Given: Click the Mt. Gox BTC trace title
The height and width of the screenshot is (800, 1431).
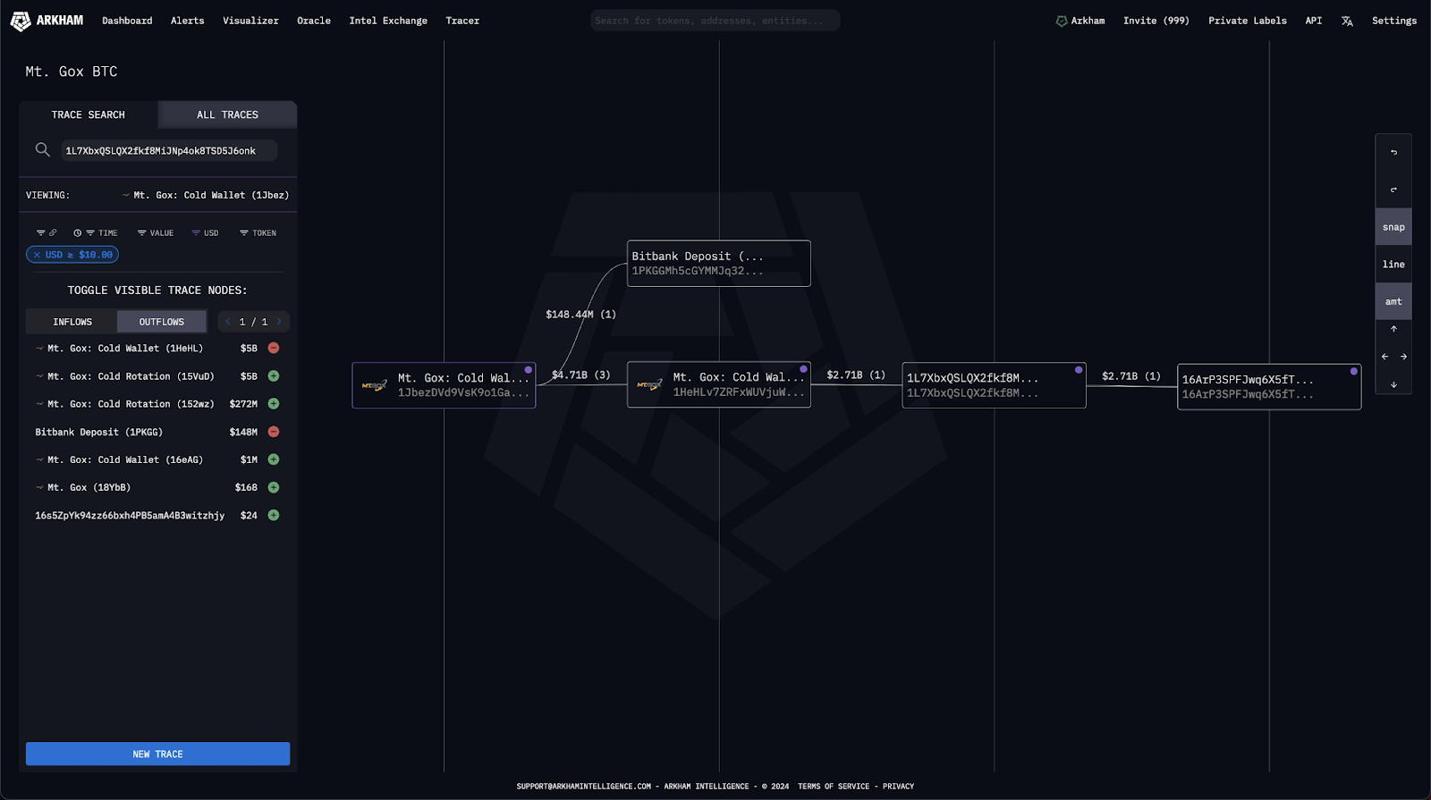Looking at the screenshot, I should tap(71, 72).
